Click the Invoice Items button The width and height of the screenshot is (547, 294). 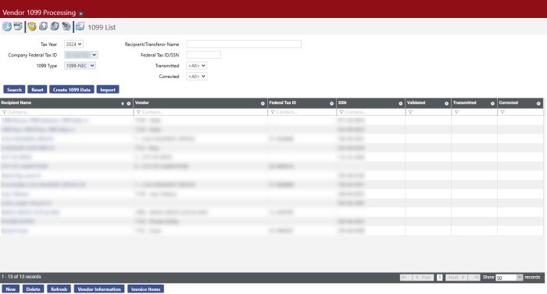tap(145, 289)
